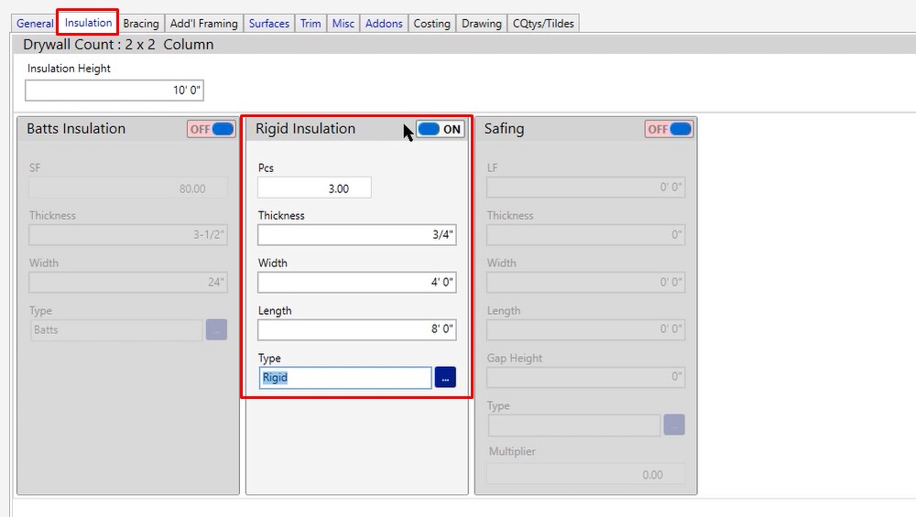The width and height of the screenshot is (916, 517).
Task: Select the Surfaces tab
Action: [x=269, y=23]
